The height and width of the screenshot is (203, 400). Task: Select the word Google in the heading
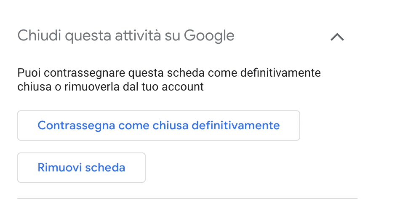coord(209,36)
